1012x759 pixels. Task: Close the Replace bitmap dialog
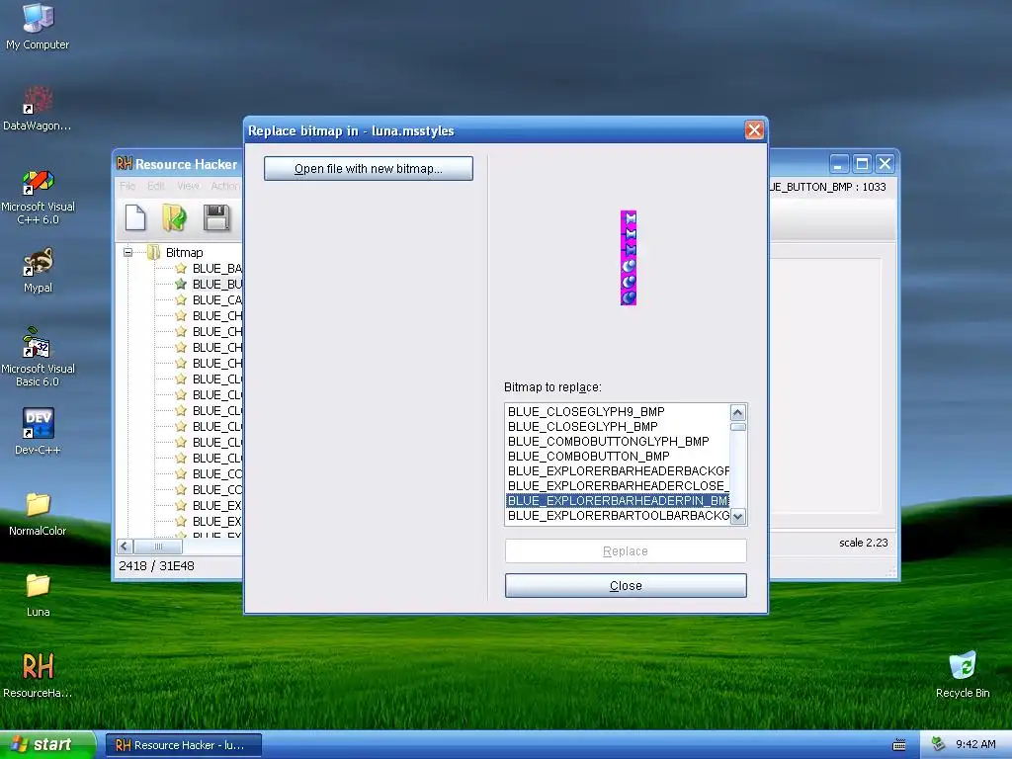(x=754, y=130)
